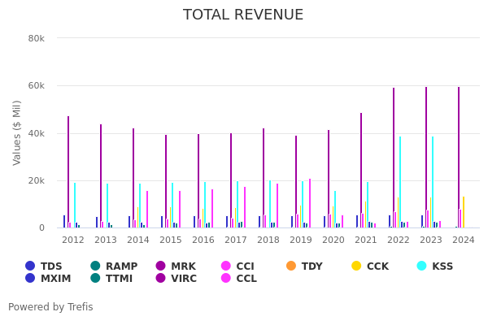Click the 80k y-axis label
488x325 pixels.
pos(36,38)
